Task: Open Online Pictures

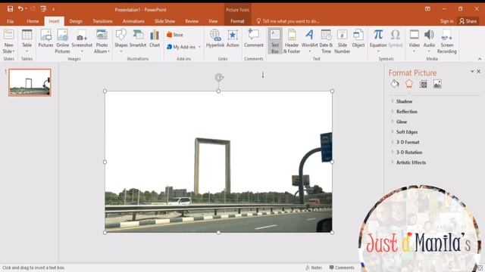Action: [x=62, y=42]
